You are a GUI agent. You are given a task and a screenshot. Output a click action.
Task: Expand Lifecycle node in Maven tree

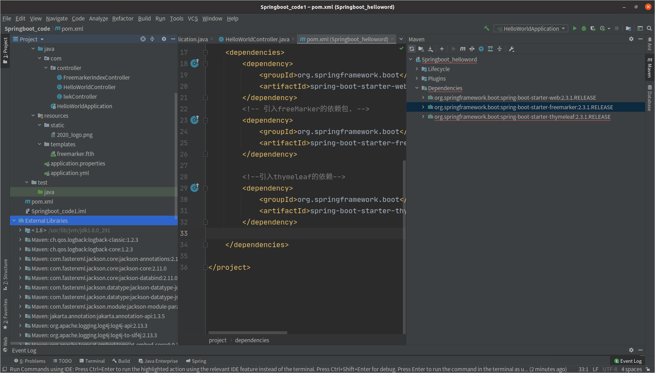point(417,69)
